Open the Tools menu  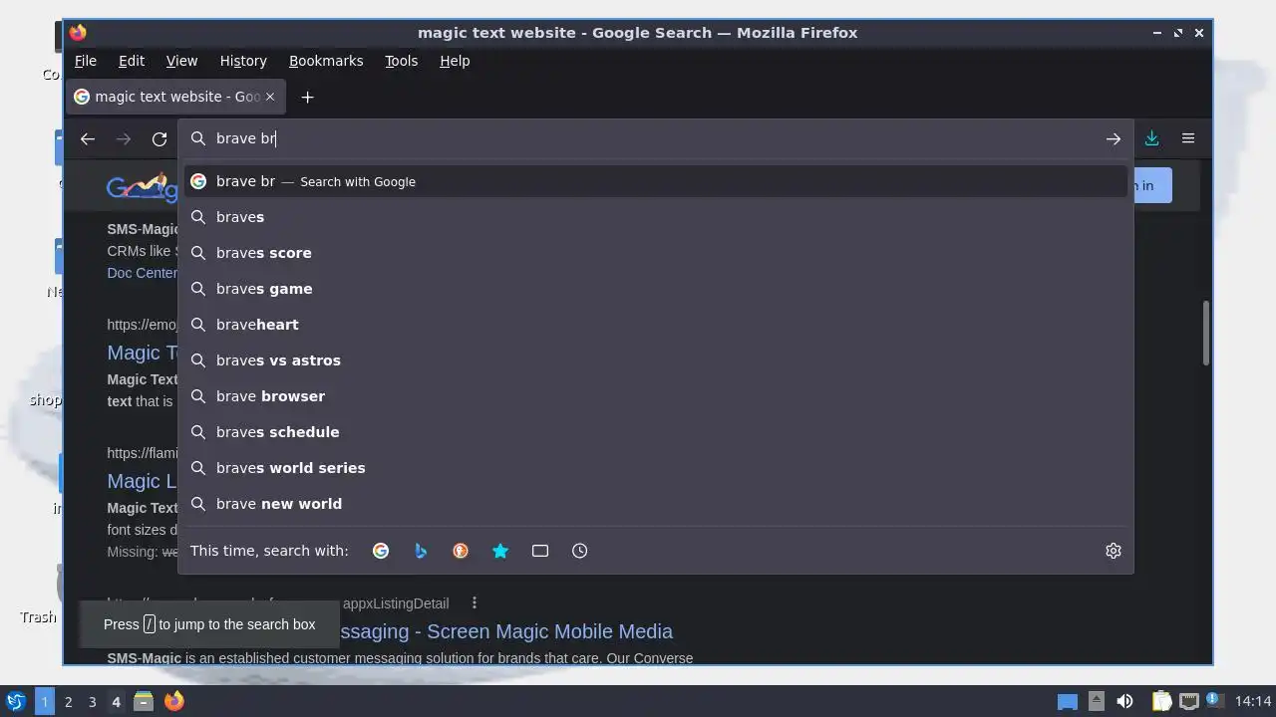402,61
